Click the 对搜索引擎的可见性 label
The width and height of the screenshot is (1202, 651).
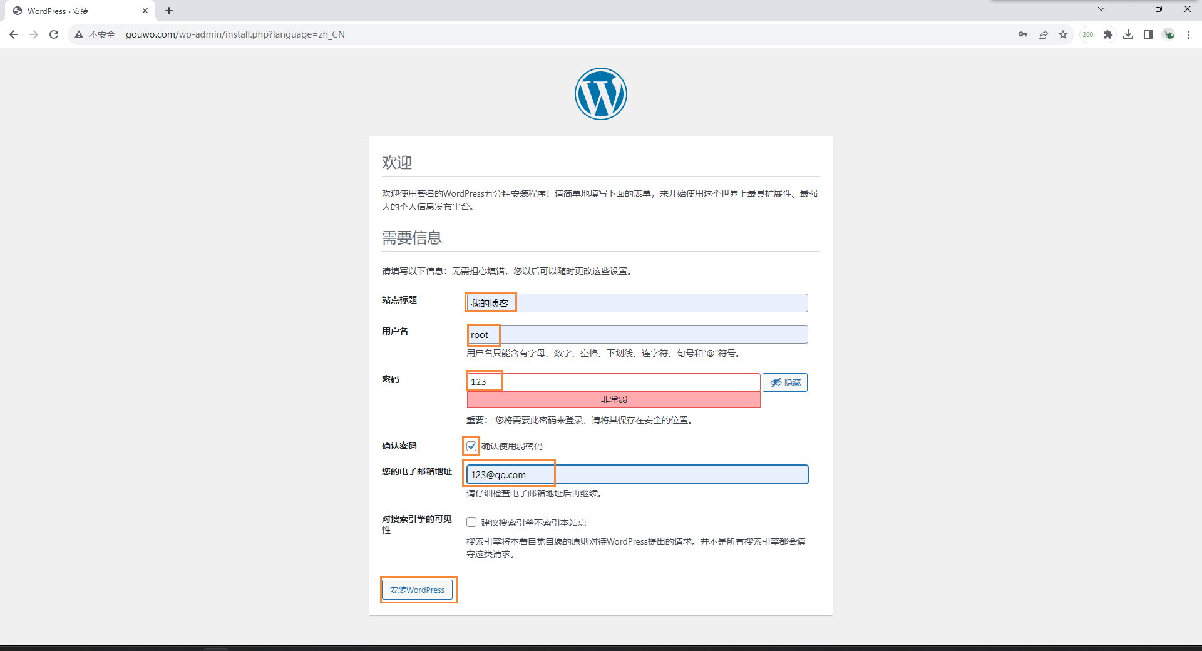click(x=417, y=525)
